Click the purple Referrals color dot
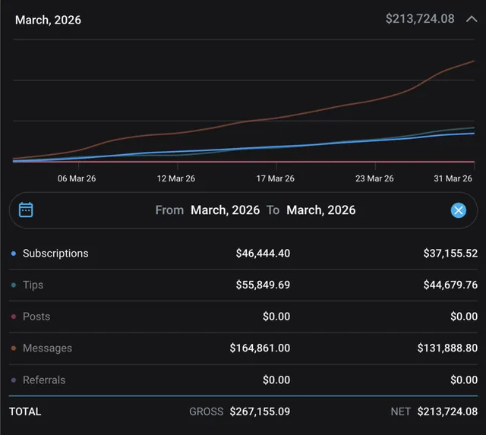This screenshot has height=435, width=486. [14, 380]
